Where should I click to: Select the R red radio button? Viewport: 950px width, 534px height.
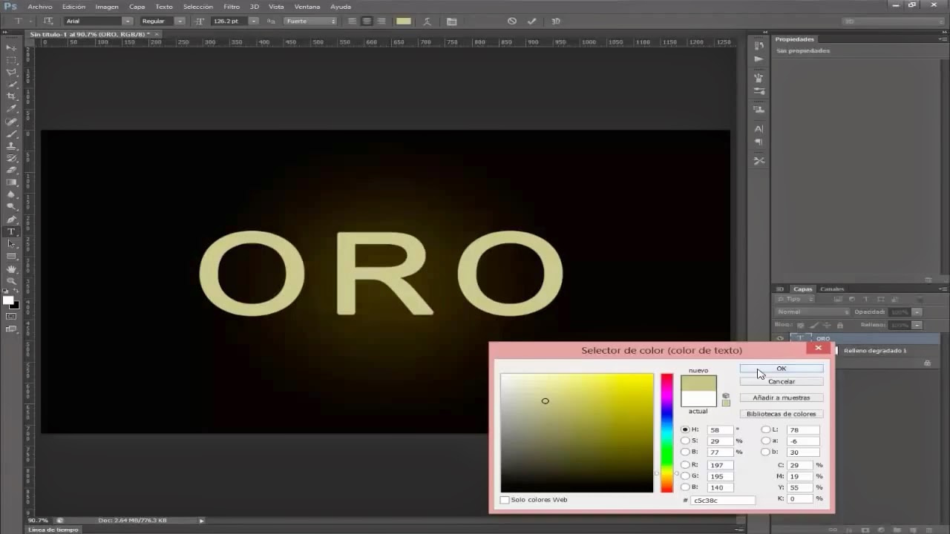click(685, 465)
